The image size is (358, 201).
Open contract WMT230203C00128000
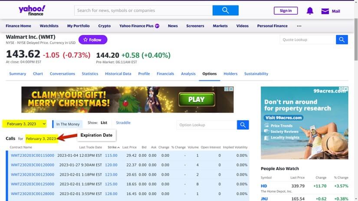pos(33,194)
